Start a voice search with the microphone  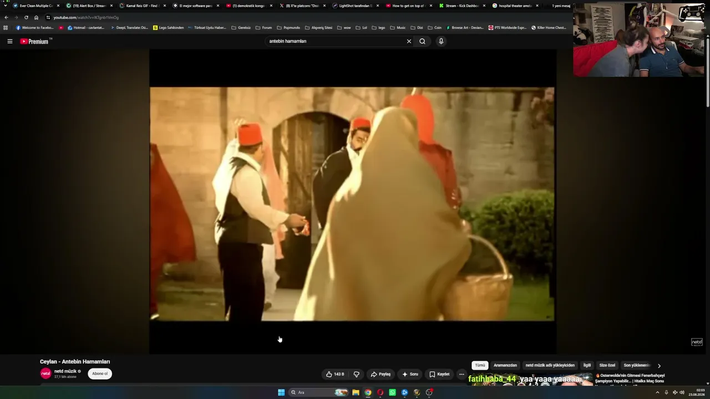(441, 41)
